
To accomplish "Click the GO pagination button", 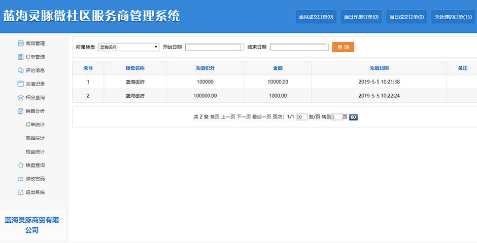I will click(353, 117).
